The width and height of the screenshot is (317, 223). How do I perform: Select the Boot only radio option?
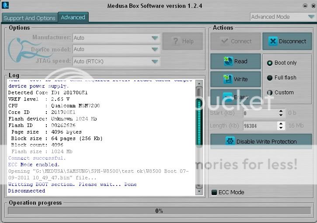[282, 63]
